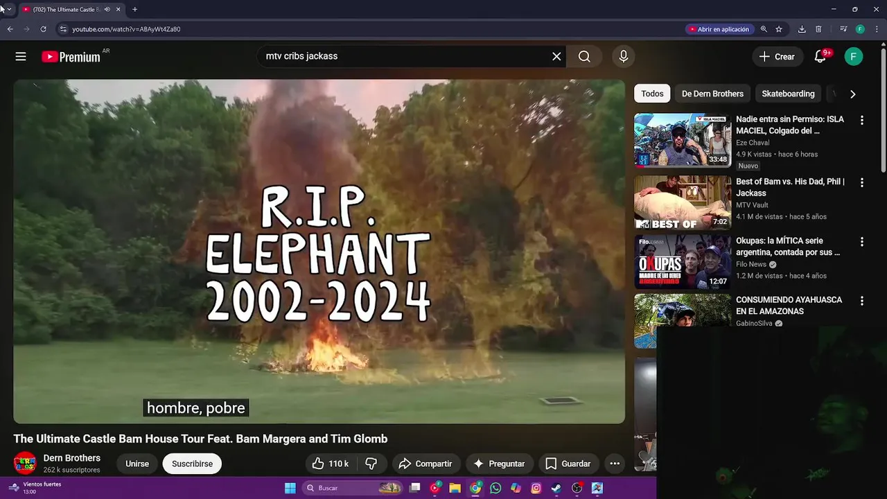
Task: Run search with the magnifier button
Action: coord(584,57)
